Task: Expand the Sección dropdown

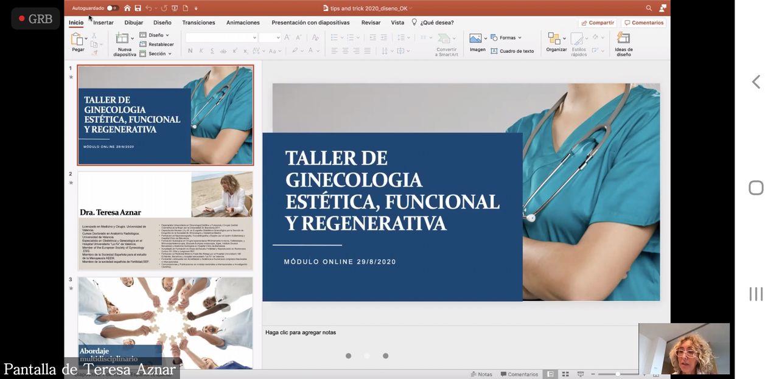Action: click(156, 54)
